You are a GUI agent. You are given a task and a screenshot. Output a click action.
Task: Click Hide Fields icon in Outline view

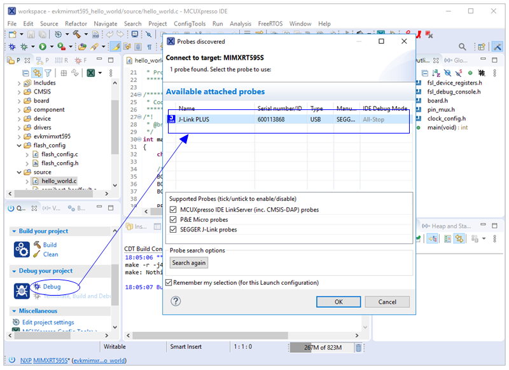click(448, 73)
